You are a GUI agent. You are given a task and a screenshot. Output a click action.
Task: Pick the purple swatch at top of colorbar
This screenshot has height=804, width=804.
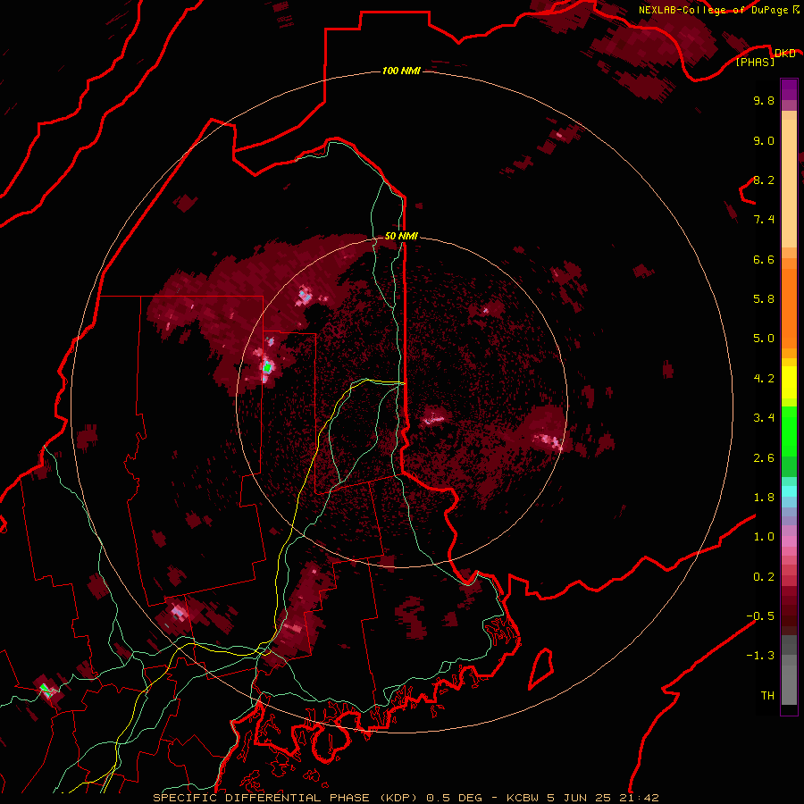pyautogui.click(x=789, y=89)
